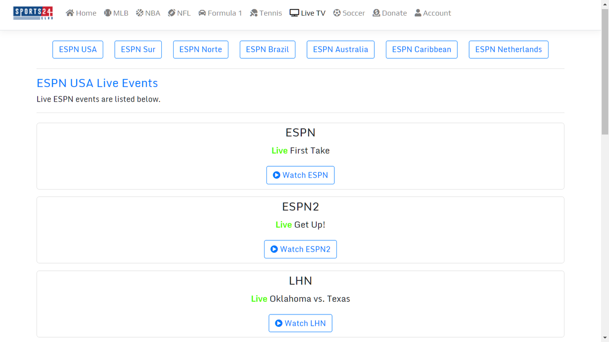The image size is (609, 342).
Task: Click the ESPN USA Live Events heading
Action: coord(97,83)
